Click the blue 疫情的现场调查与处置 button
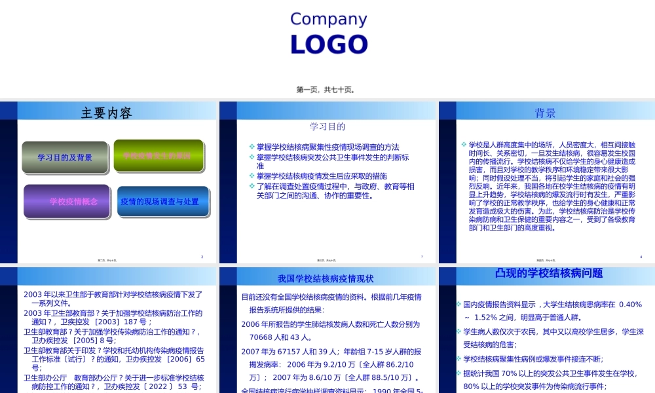This screenshot has width=655, height=393. pyautogui.click(x=163, y=201)
